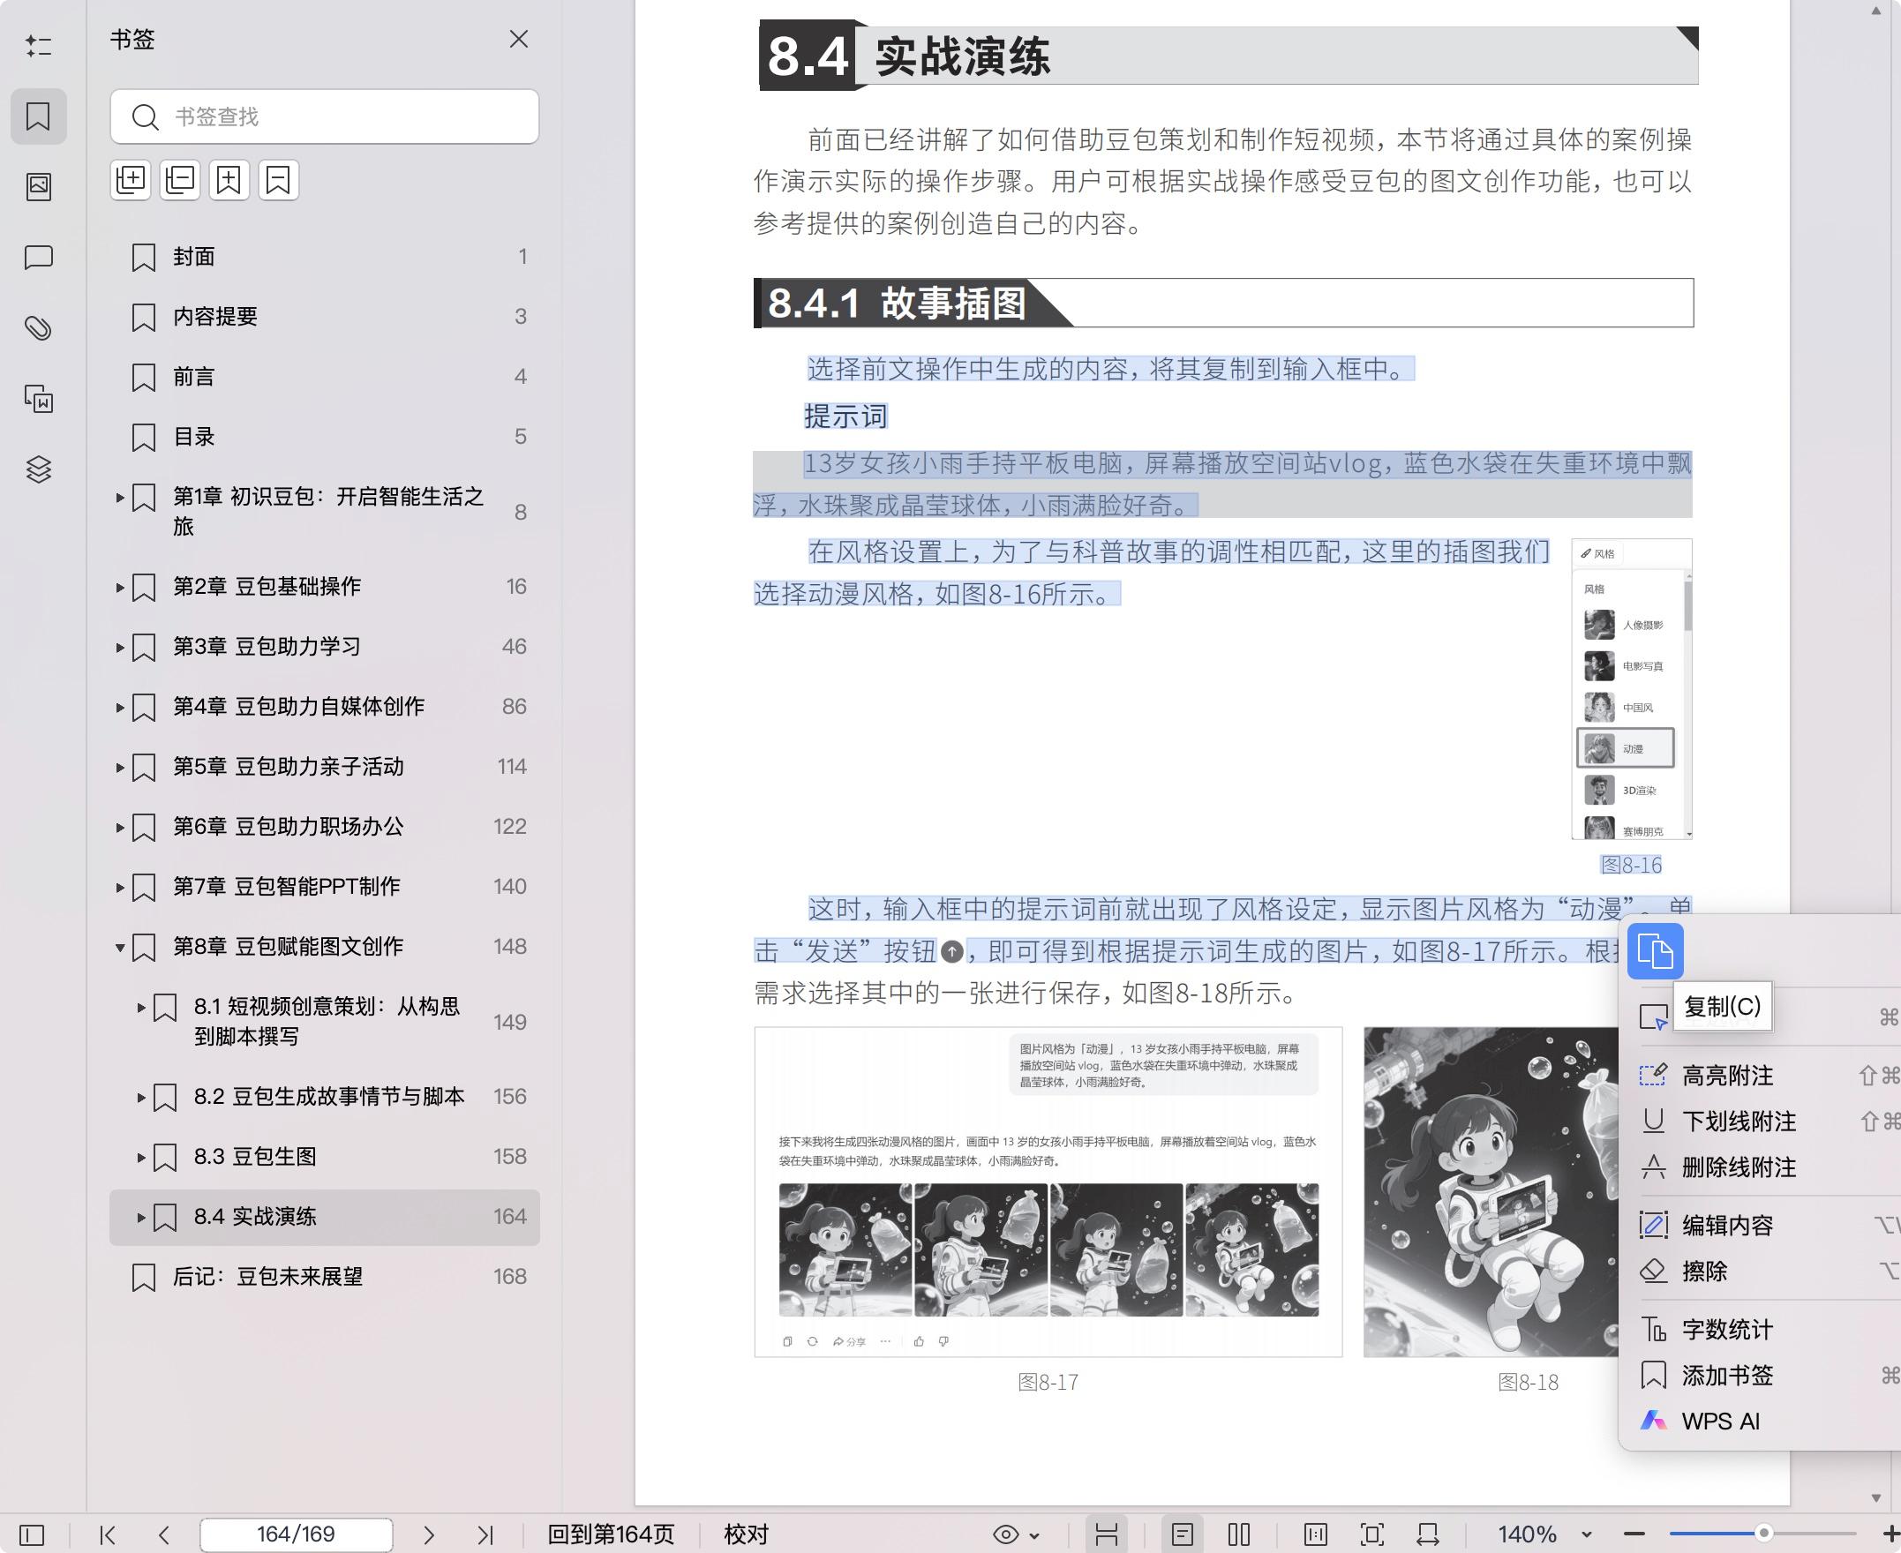The width and height of the screenshot is (1901, 1553).
Task: Open eye-protection mode dropdown arrow
Action: pos(1035,1536)
